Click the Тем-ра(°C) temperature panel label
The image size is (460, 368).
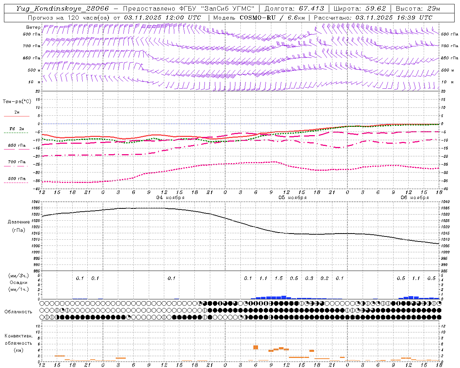tap(17, 102)
